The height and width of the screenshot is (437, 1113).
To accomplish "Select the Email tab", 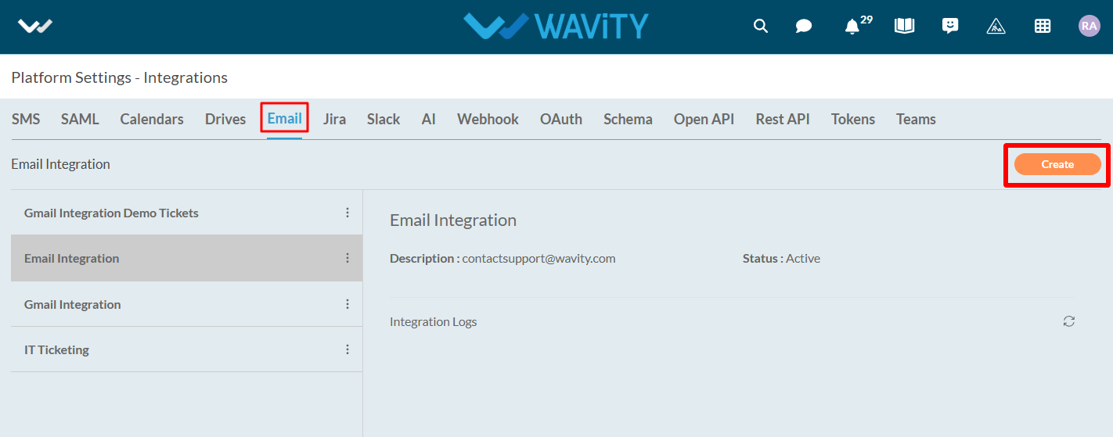I will [285, 119].
